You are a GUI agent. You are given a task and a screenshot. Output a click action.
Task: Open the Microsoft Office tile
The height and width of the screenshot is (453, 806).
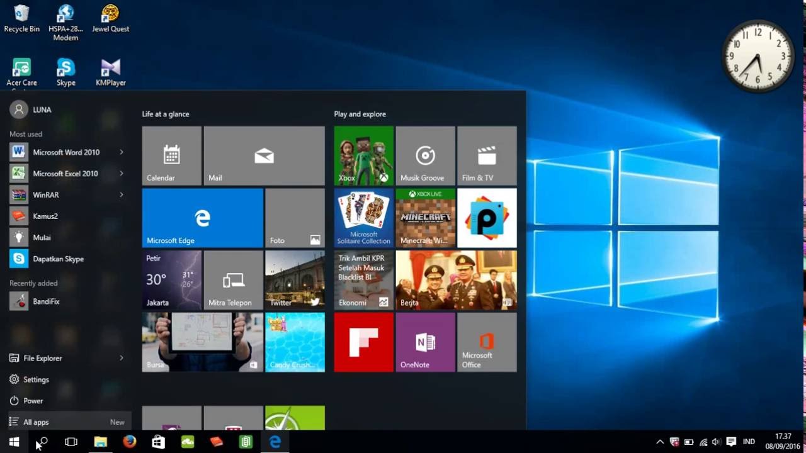(487, 342)
